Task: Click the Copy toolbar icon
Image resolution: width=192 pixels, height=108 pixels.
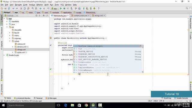Action: (x=25, y=8)
